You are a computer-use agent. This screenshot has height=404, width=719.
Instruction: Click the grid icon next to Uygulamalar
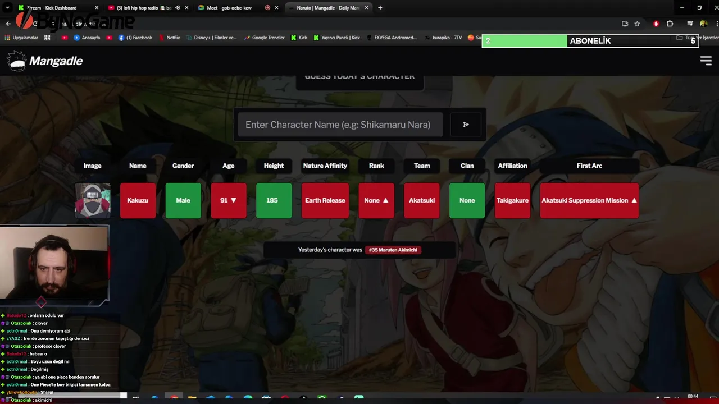tap(47, 38)
